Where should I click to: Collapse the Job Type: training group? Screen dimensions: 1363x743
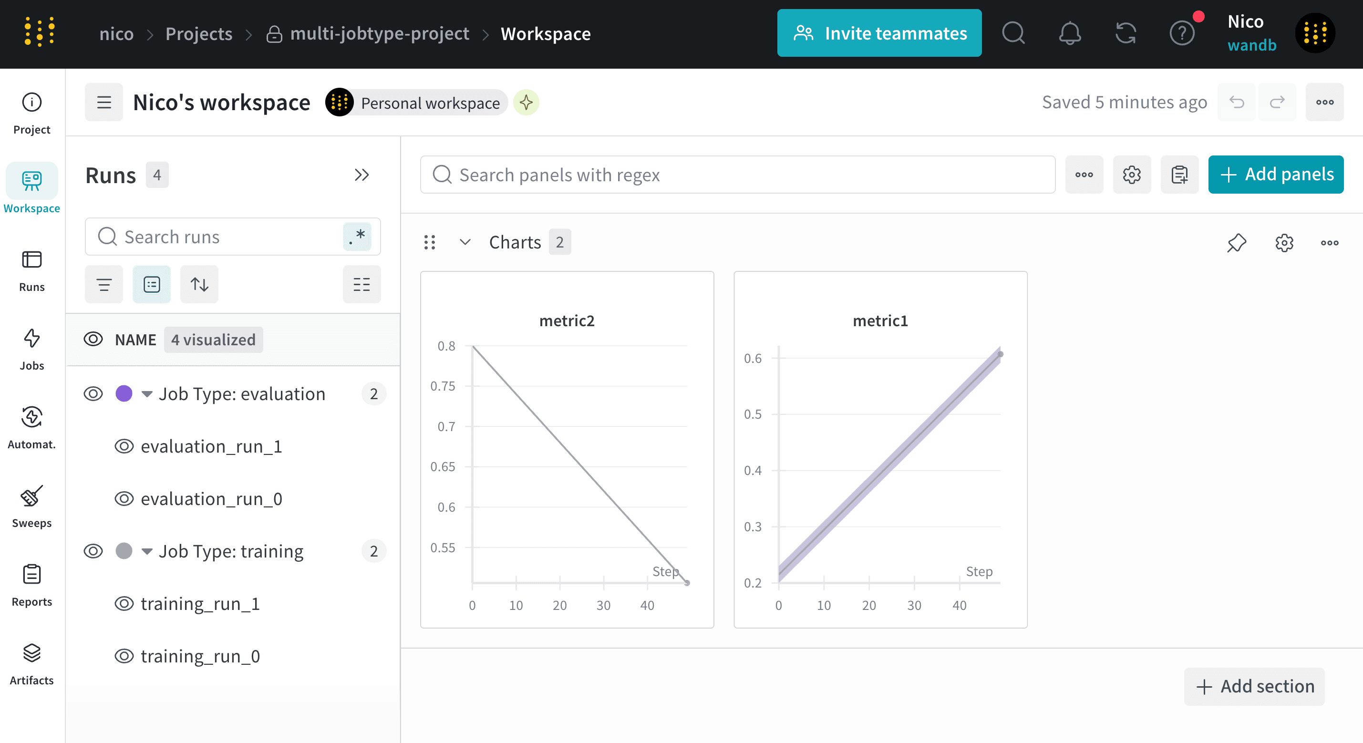[147, 551]
